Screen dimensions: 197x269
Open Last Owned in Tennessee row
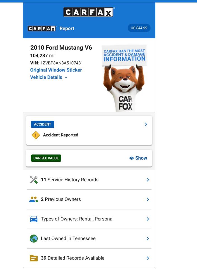click(89, 238)
